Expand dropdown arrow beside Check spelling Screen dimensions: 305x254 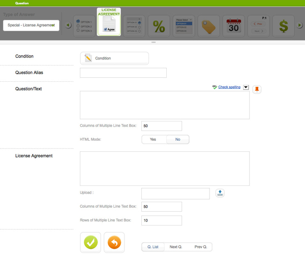click(x=246, y=87)
